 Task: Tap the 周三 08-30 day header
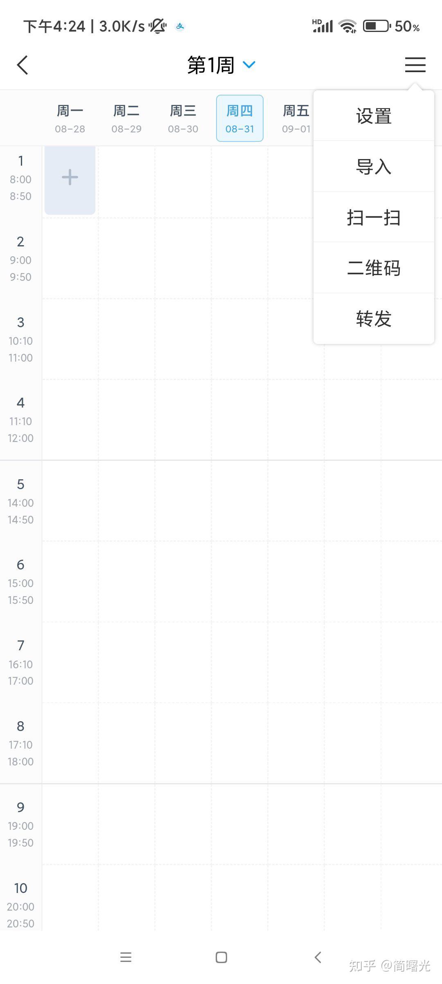(x=183, y=118)
